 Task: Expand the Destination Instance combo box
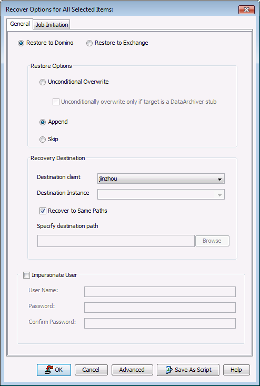[x=161, y=194]
